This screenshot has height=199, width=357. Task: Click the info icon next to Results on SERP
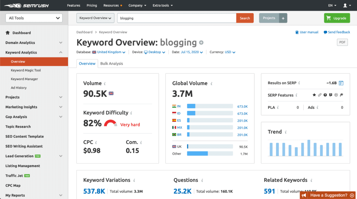tap(299, 83)
